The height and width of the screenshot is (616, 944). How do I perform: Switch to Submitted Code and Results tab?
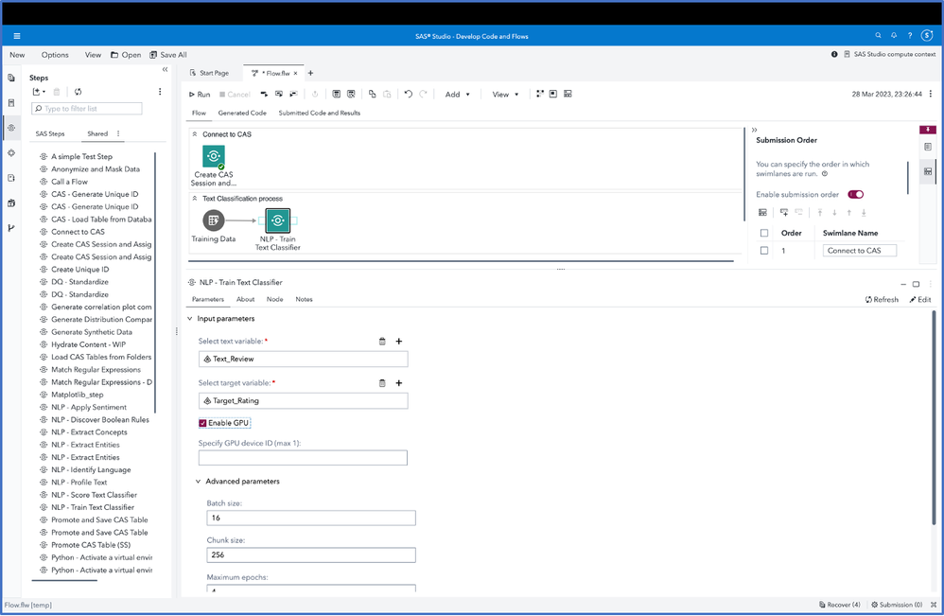pos(319,113)
